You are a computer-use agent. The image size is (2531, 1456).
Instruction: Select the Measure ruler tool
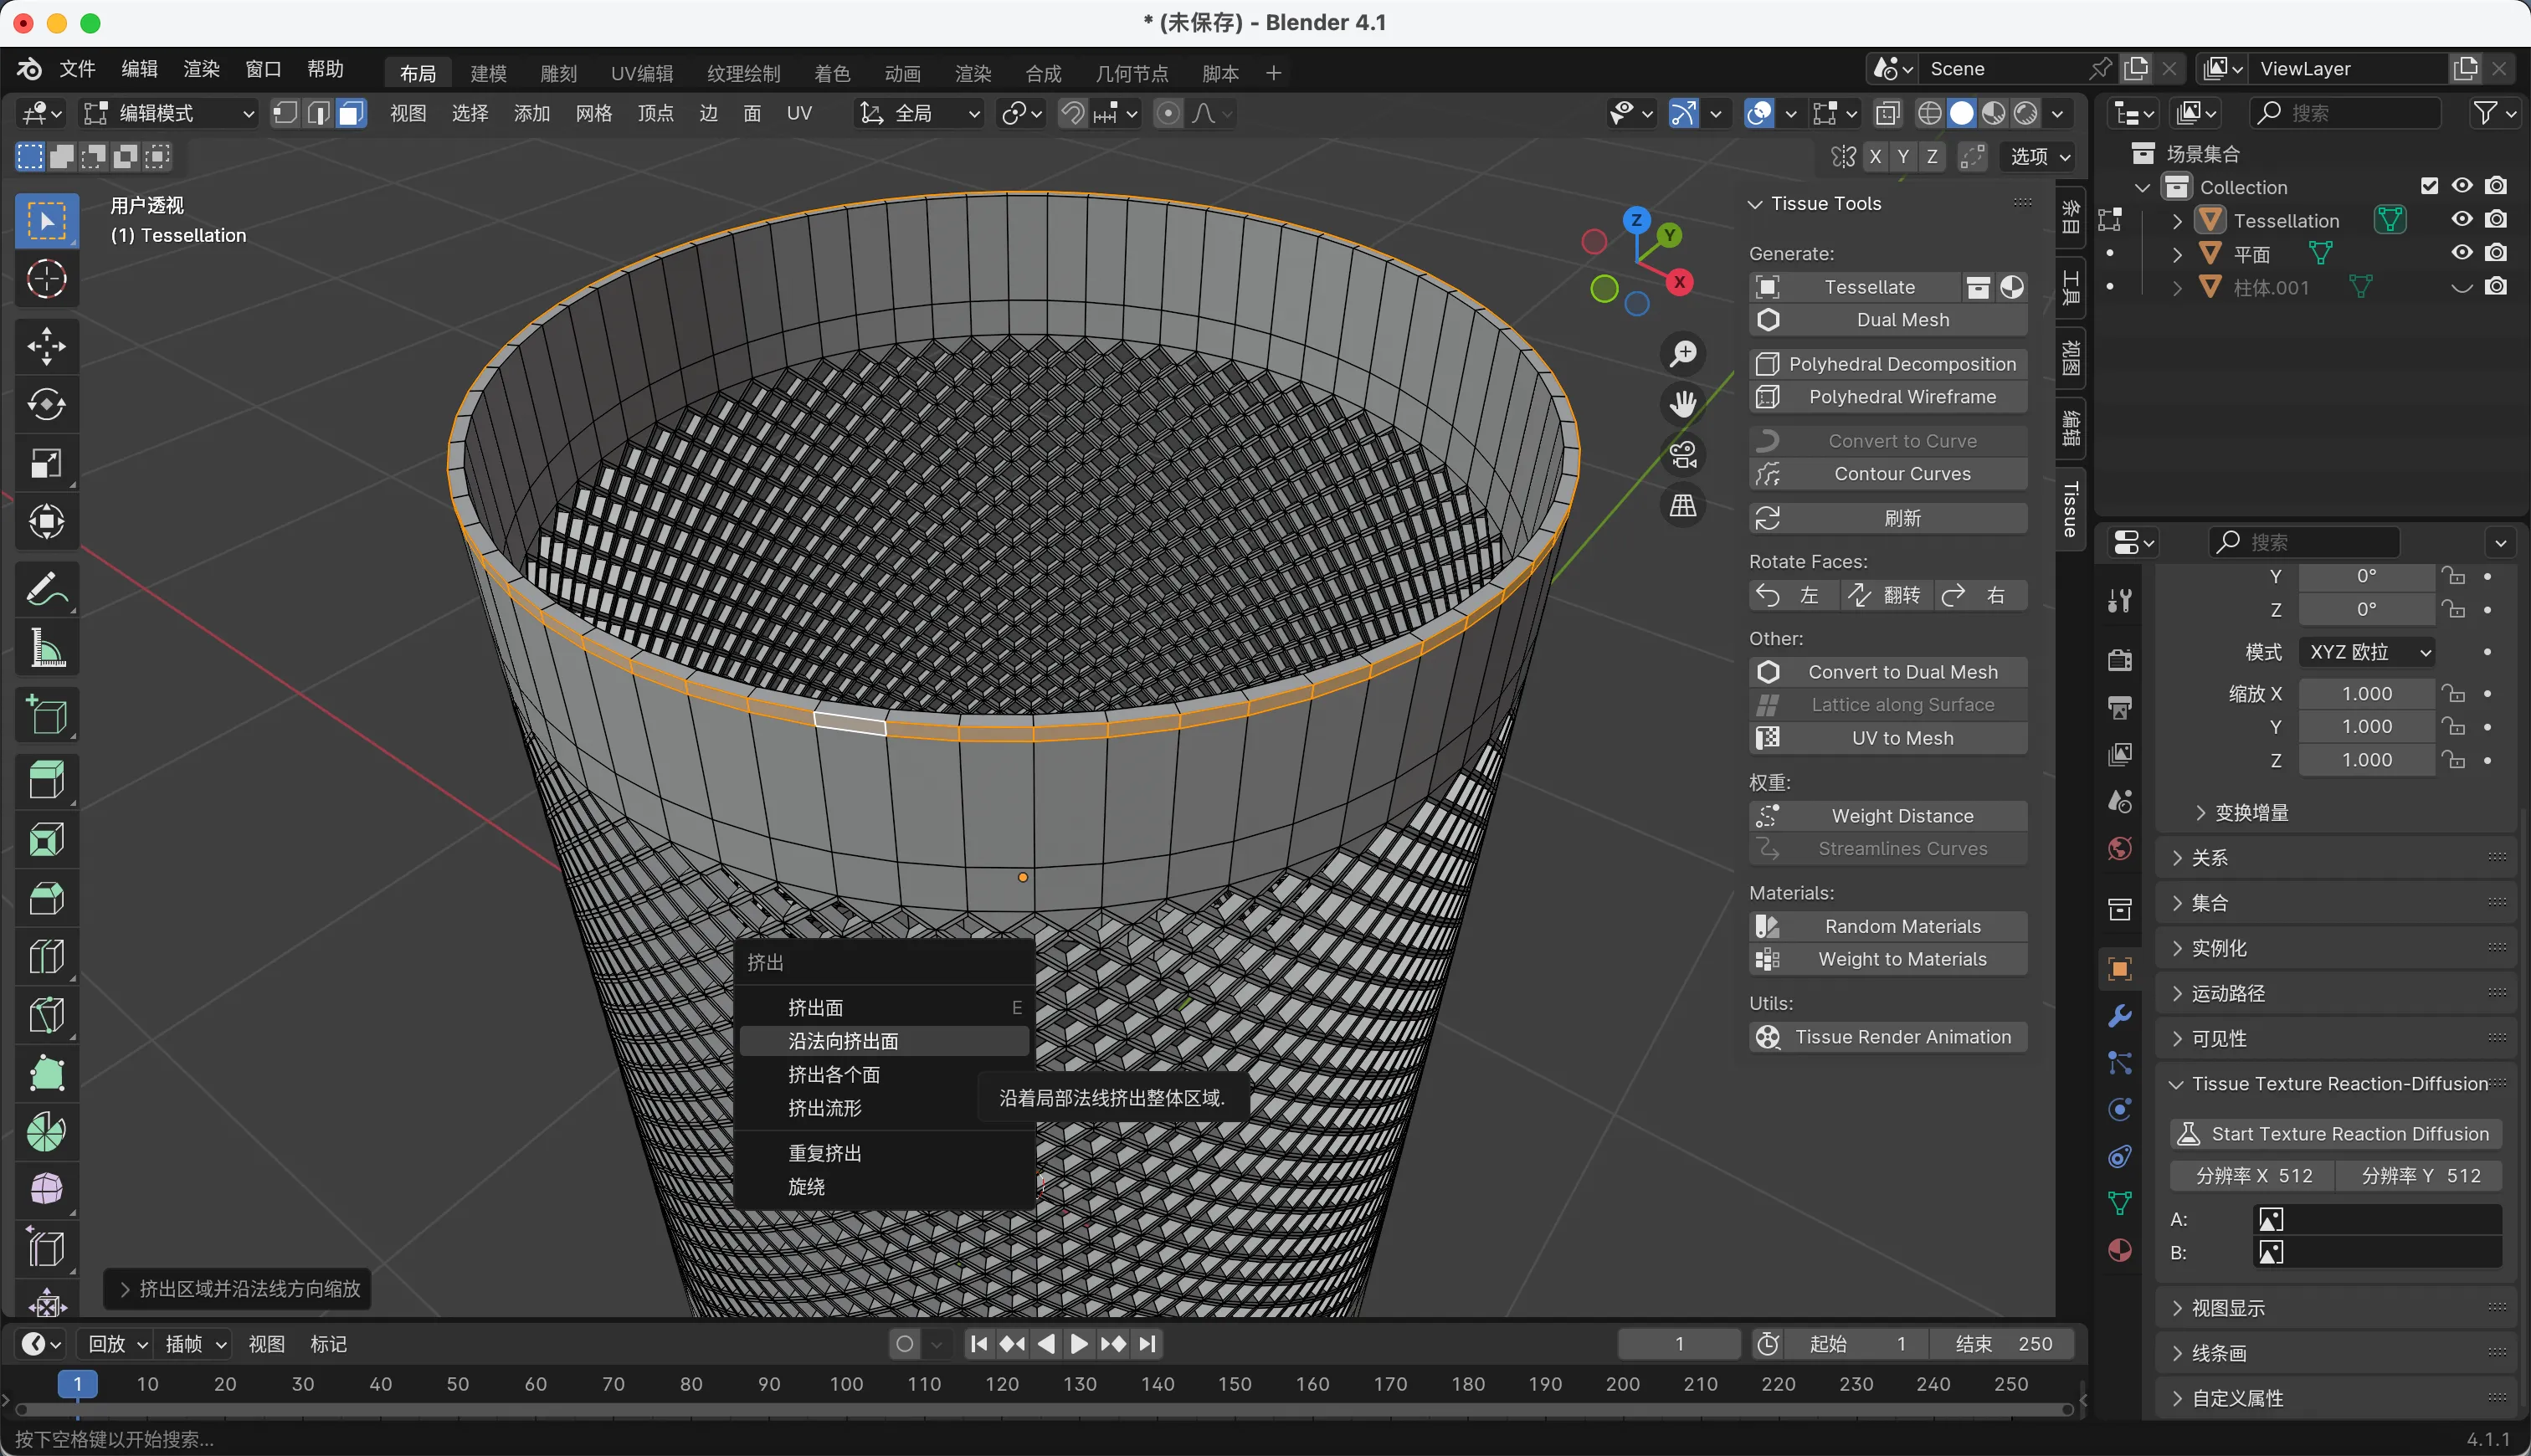point(46,649)
